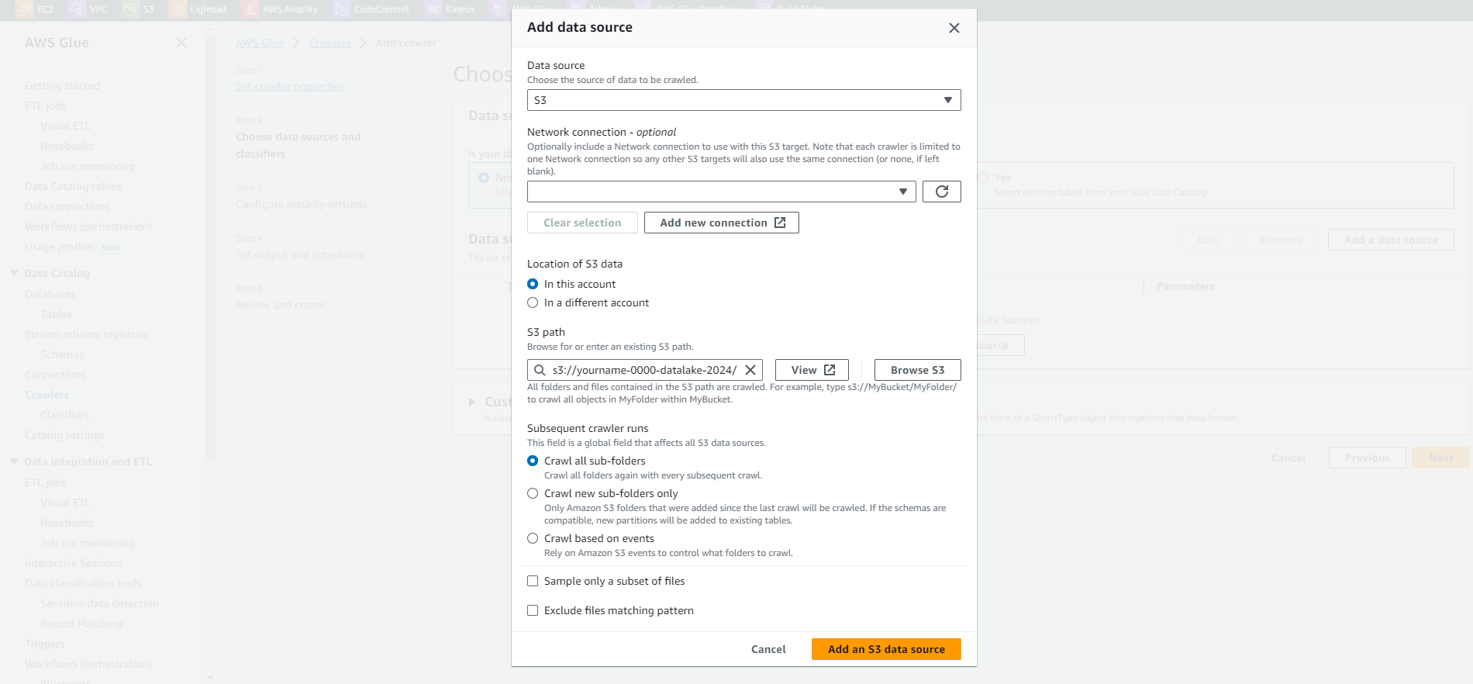Image resolution: width=1473 pixels, height=684 pixels.
Task: Expand the Custom classifiers section behind dialog
Action: point(472,402)
